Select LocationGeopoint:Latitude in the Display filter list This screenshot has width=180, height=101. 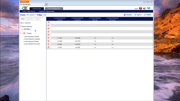[x=31, y=37]
